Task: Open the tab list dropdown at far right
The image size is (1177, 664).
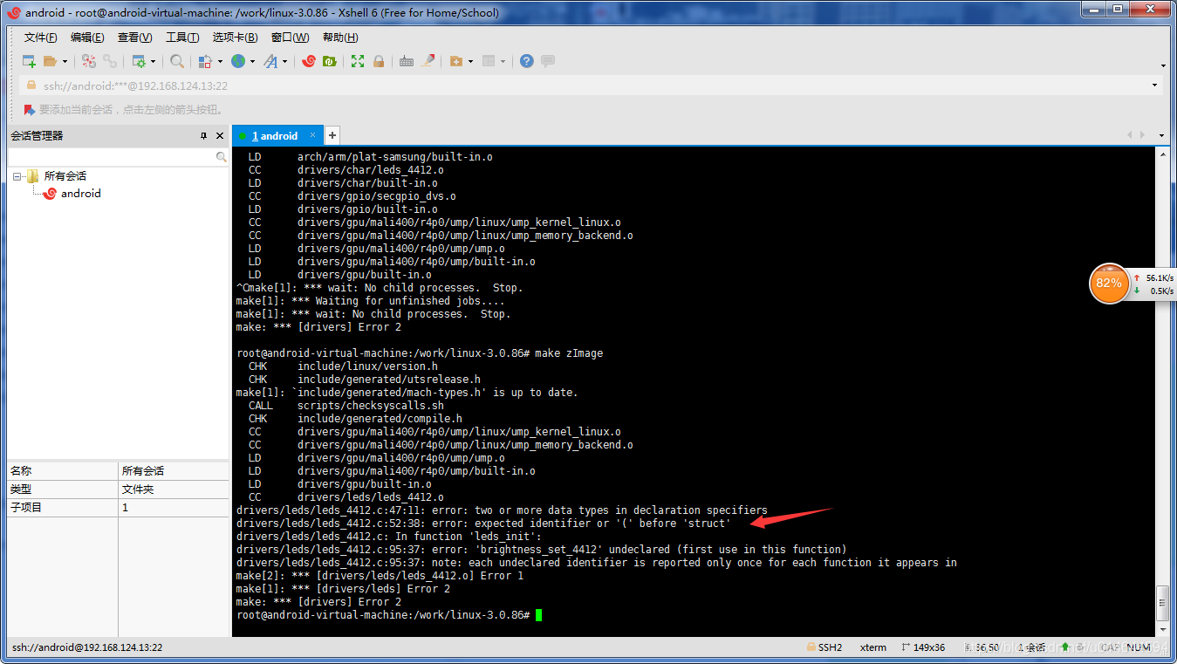Action: (1161, 135)
